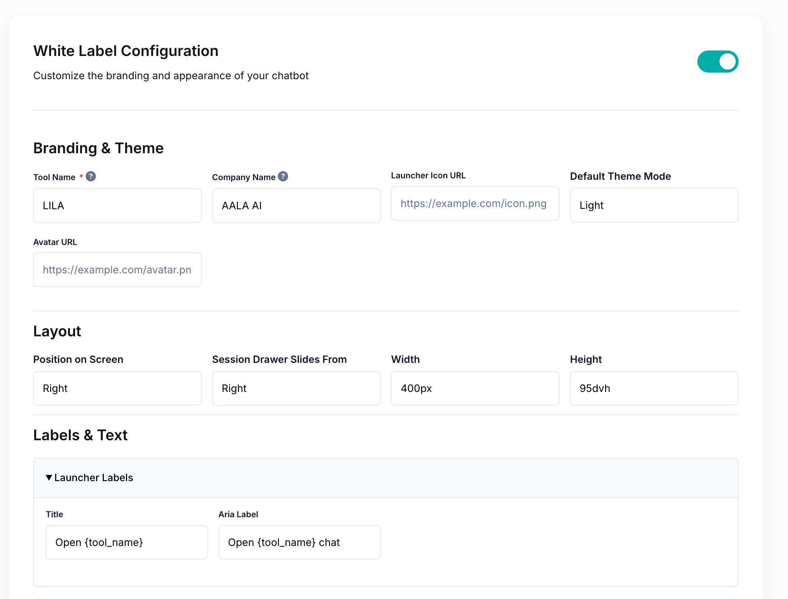788x599 pixels.
Task: Open Session Drawer Slides From dropdown
Action: [x=296, y=388]
